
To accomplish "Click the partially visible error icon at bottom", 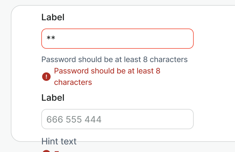I will click(x=46, y=151).
